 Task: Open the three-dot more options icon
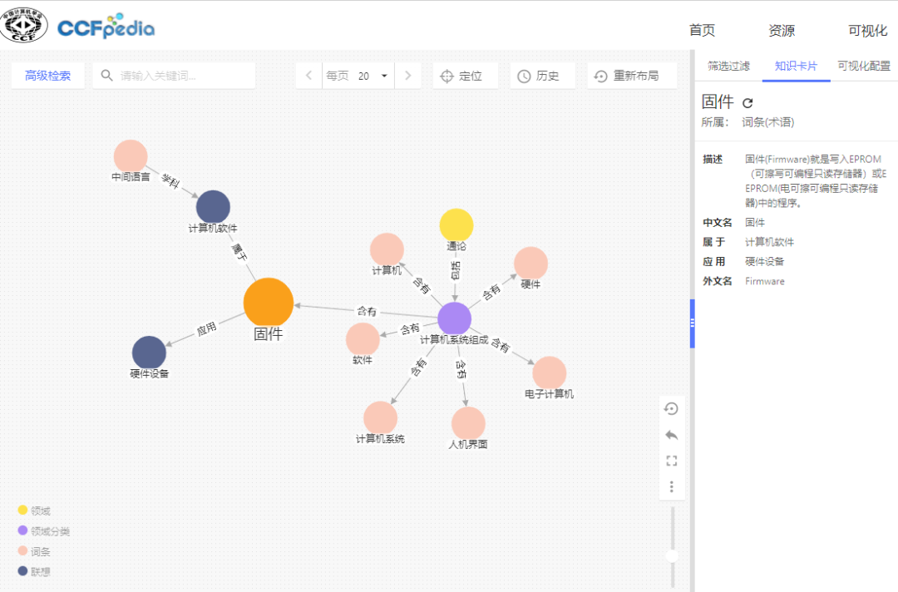671,486
